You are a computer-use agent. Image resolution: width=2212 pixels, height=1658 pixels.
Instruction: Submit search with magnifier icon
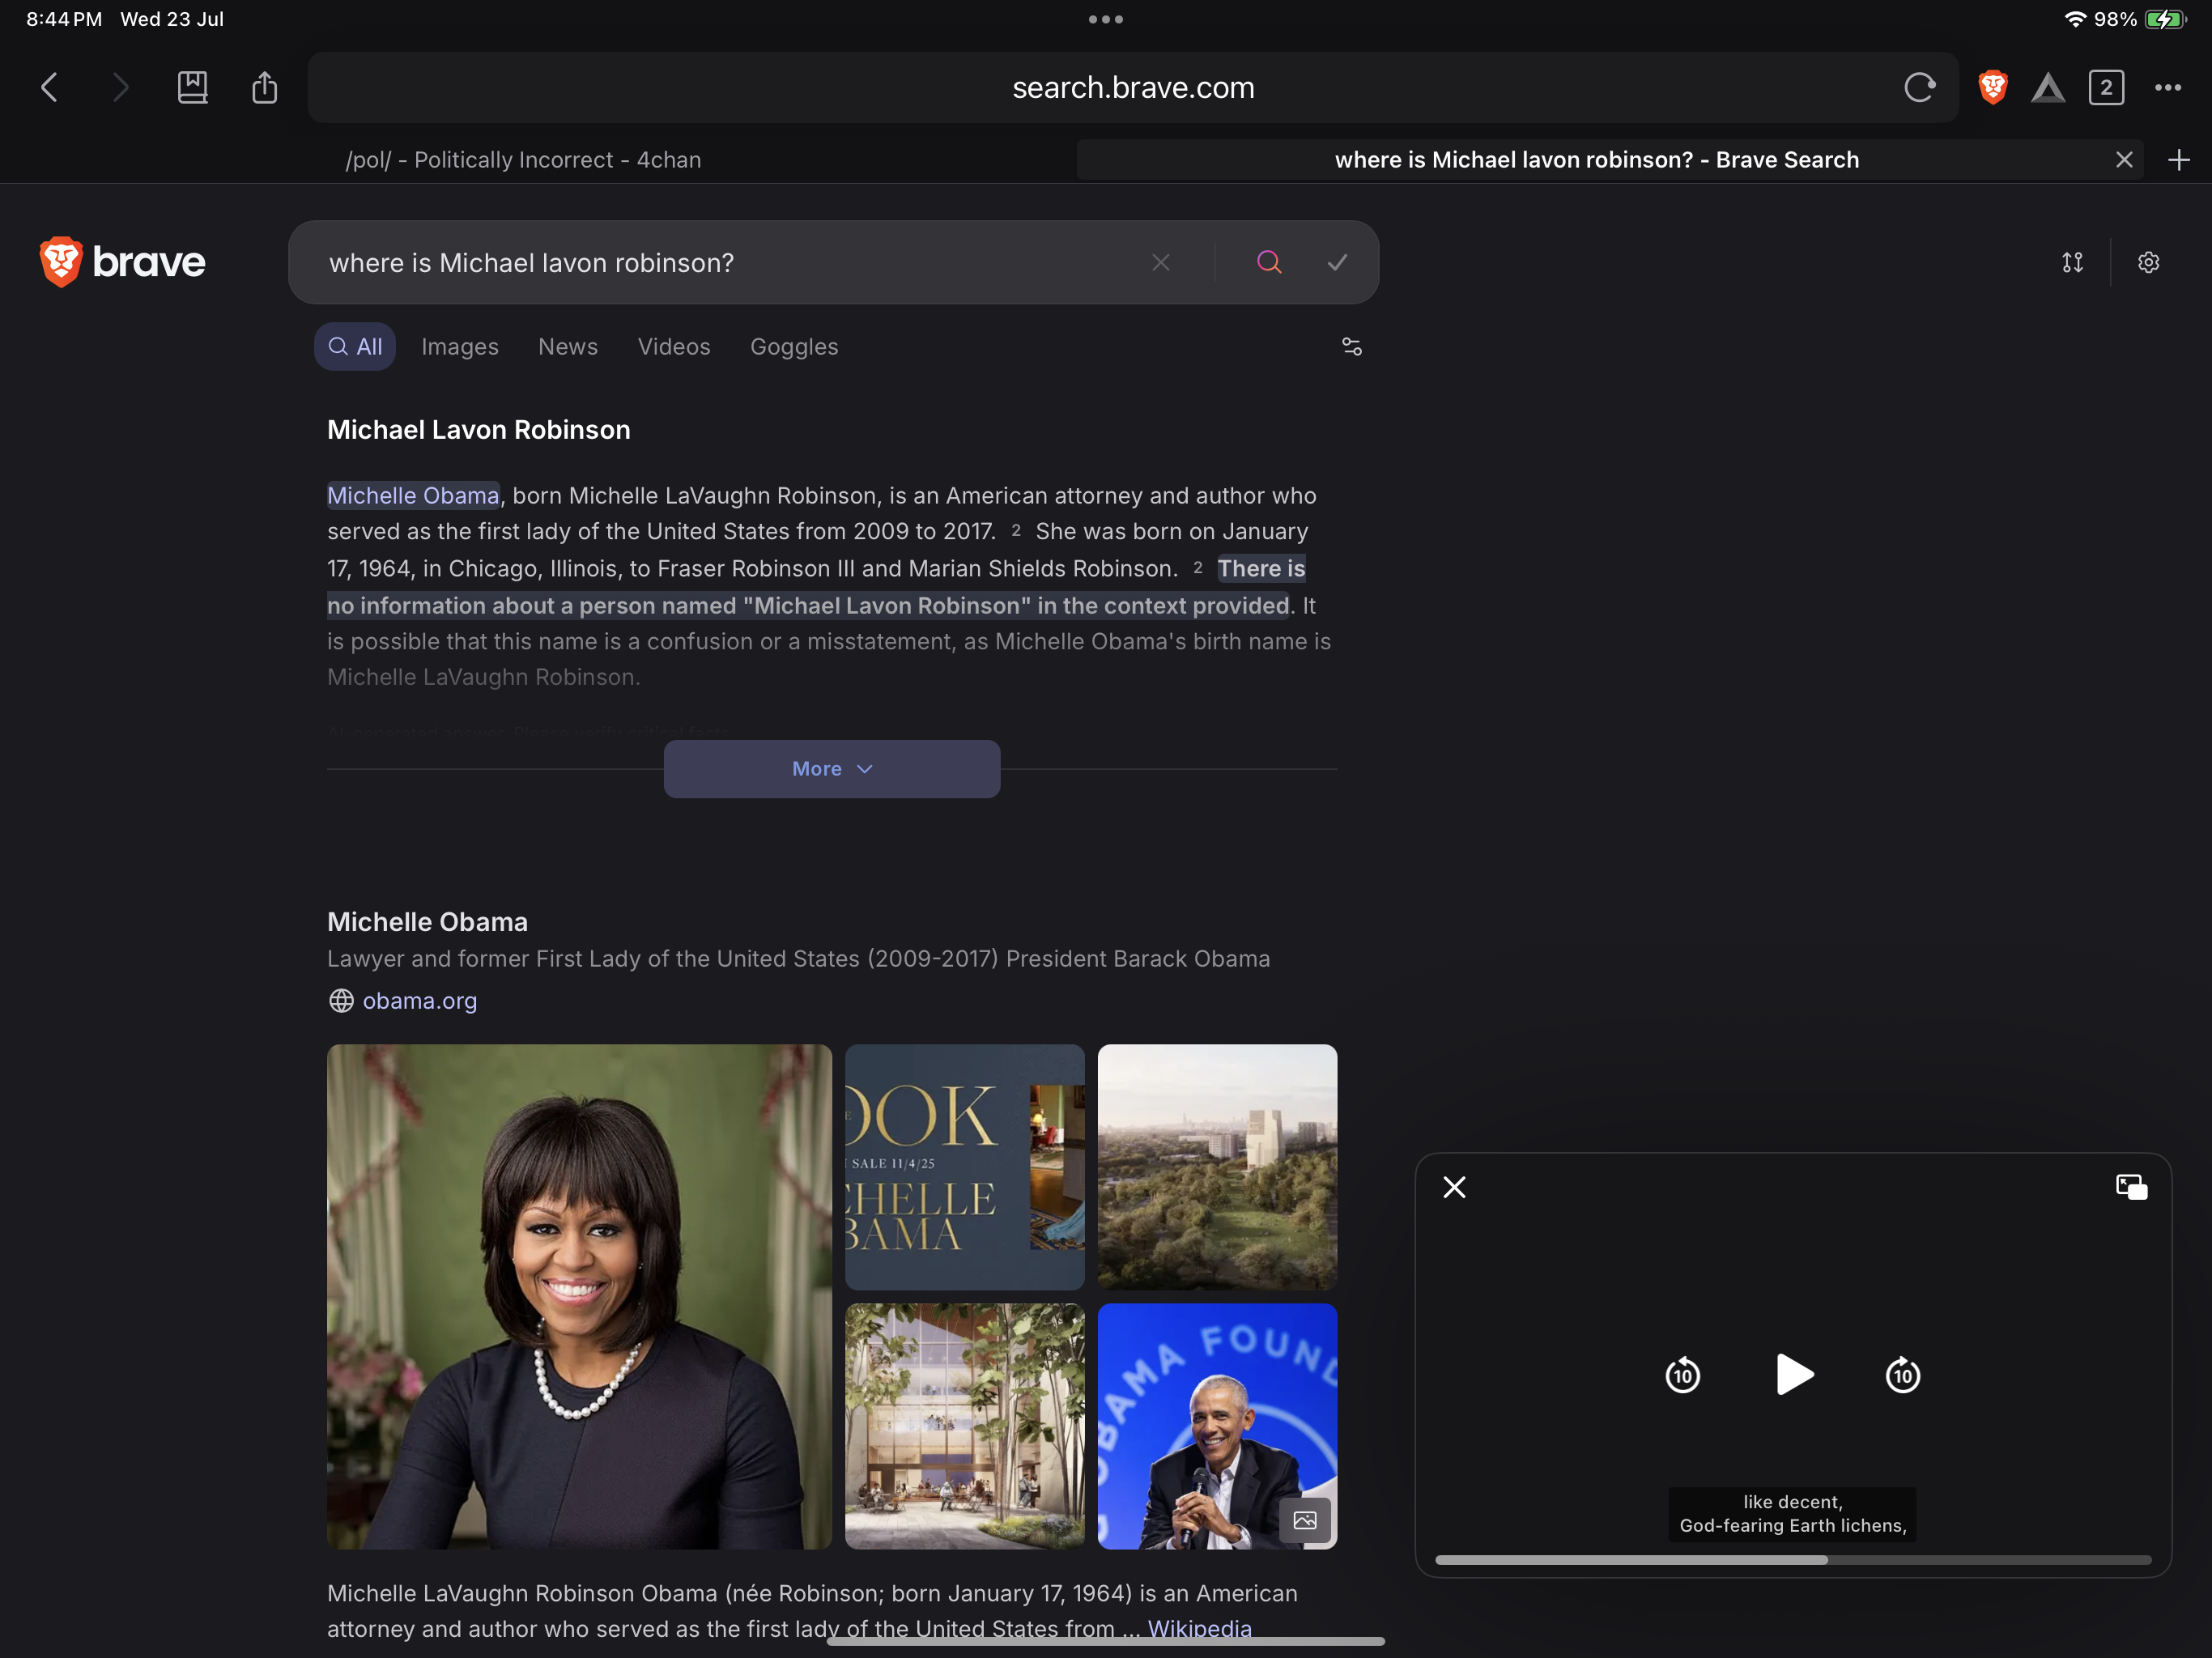[x=1268, y=262]
